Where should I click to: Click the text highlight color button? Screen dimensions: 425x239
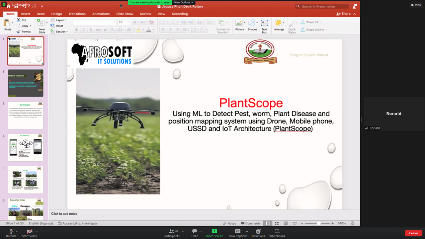[x=139, y=30]
